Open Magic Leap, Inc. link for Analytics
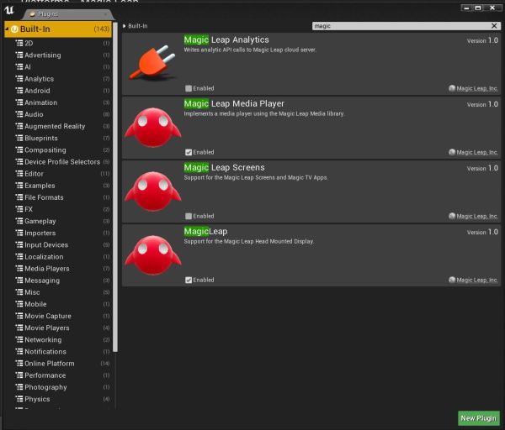Viewport: 505px width, 430px height. (477, 88)
